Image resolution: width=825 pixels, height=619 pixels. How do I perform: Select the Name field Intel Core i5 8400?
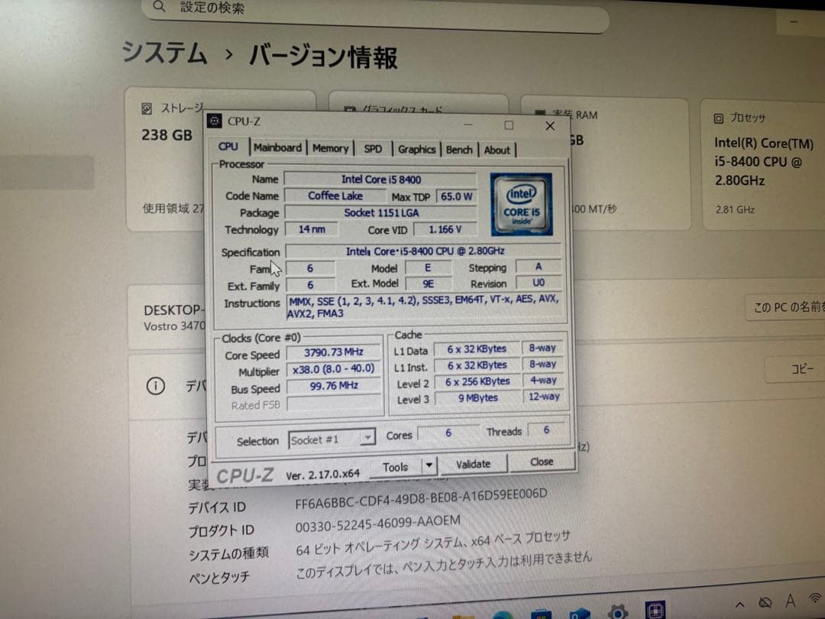point(380,180)
